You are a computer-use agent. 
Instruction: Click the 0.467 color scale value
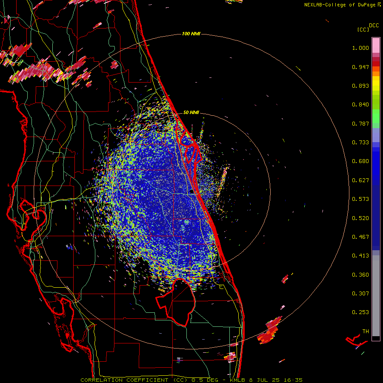pos(360,237)
